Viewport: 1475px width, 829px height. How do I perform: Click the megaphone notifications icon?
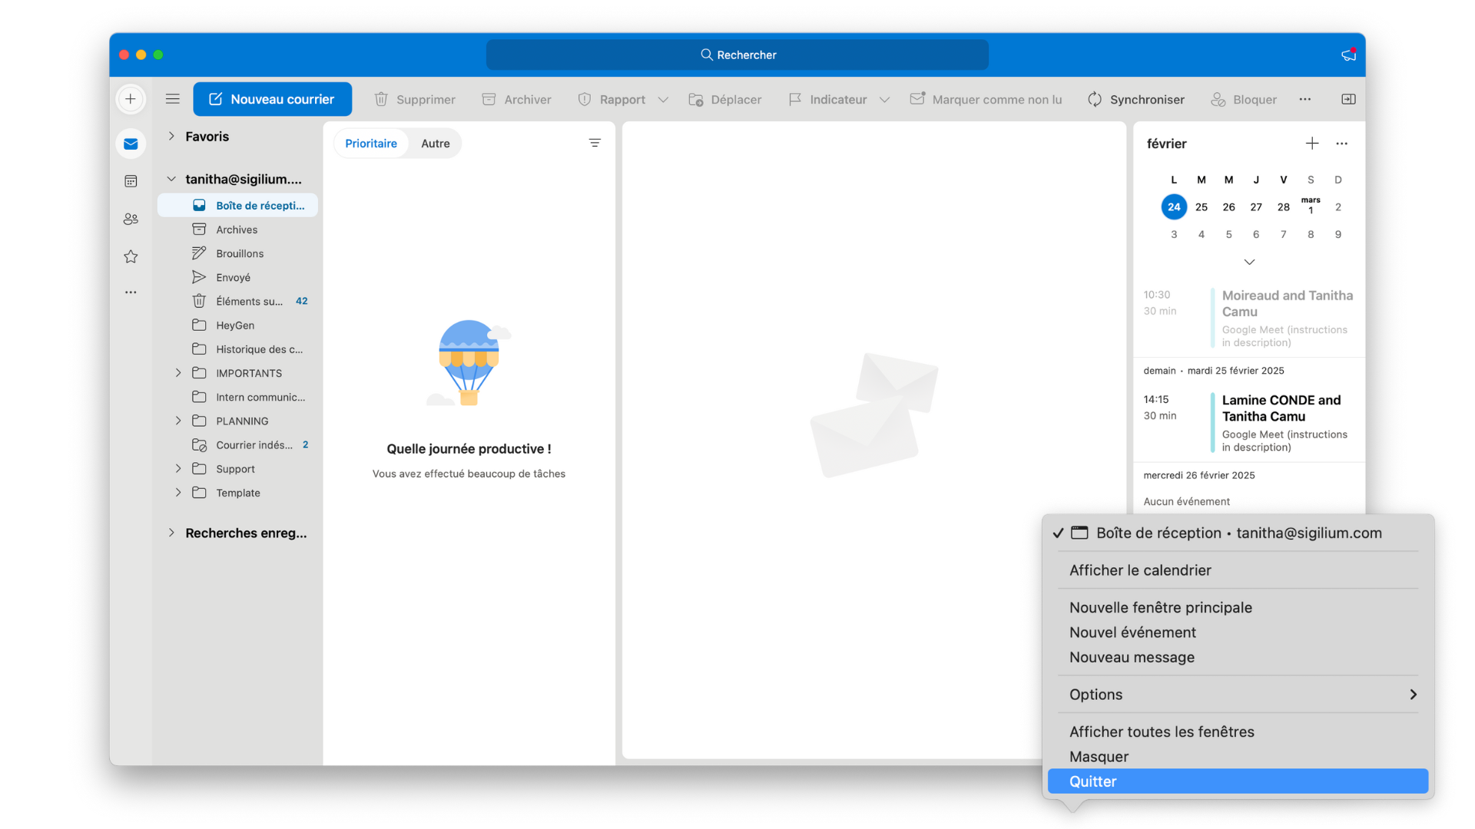[1348, 54]
